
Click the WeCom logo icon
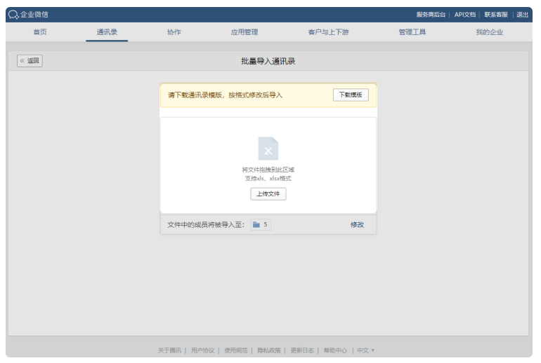[x=13, y=15]
